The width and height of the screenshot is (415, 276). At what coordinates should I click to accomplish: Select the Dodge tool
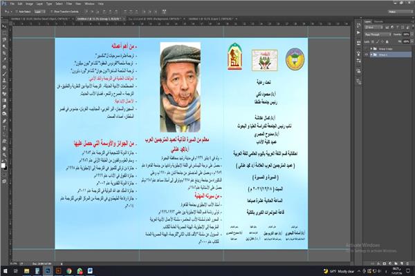(x=4, y=114)
